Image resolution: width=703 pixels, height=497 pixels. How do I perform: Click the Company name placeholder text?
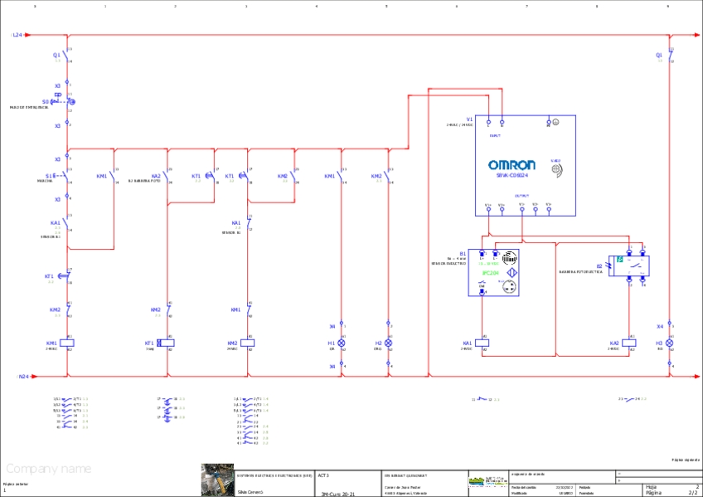point(48,469)
